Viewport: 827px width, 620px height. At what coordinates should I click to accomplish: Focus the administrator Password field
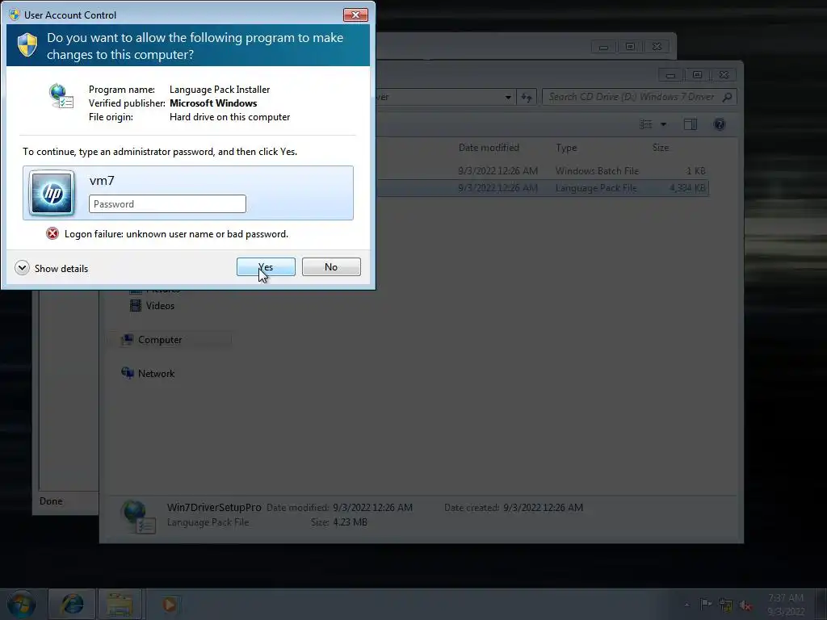tap(167, 204)
